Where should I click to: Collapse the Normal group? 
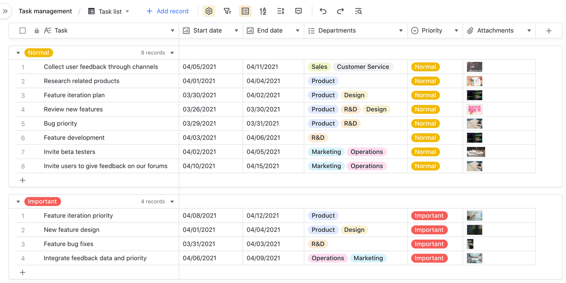point(18,53)
